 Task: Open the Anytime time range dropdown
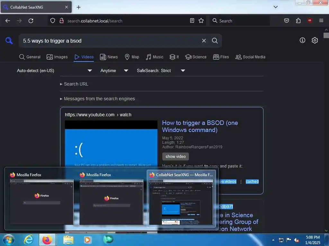(114, 71)
